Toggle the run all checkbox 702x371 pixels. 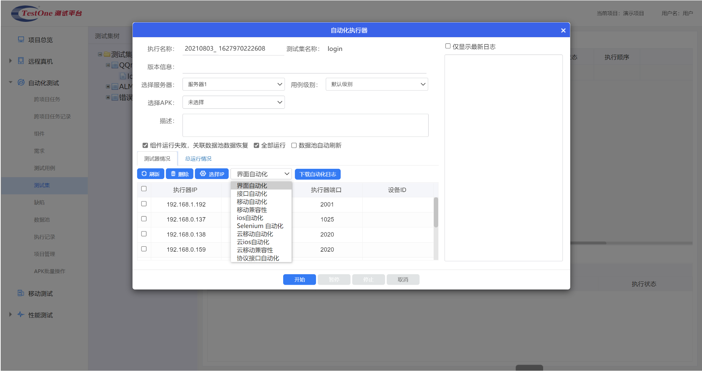tap(256, 145)
